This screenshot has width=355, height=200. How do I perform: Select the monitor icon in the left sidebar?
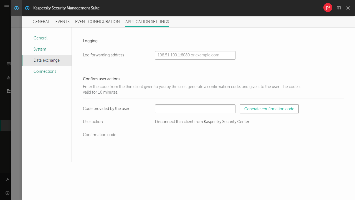pyautogui.click(x=8, y=64)
